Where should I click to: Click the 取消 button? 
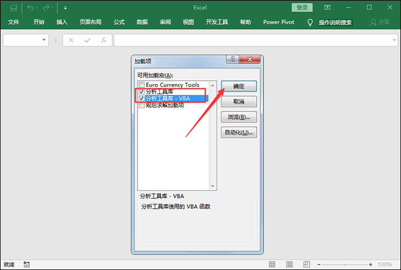239,101
